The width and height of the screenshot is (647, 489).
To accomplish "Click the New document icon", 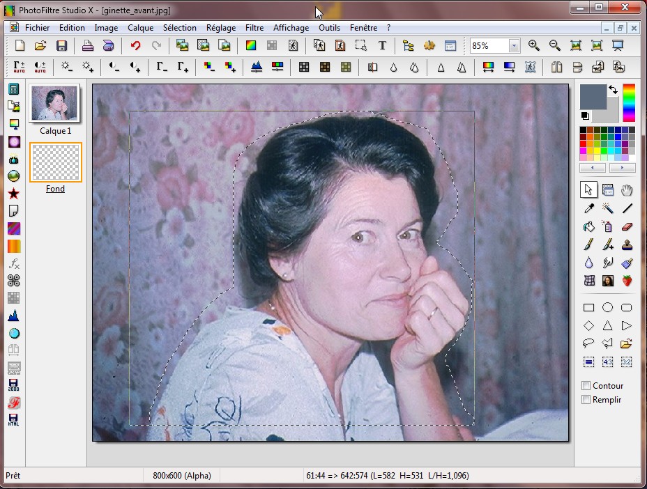I will click(x=20, y=45).
